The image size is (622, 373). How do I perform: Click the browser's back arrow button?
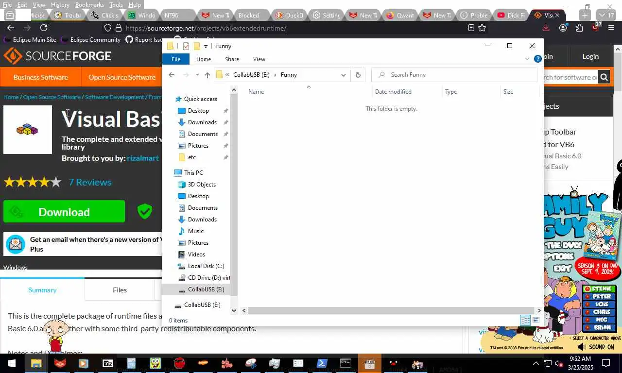coord(11,28)
